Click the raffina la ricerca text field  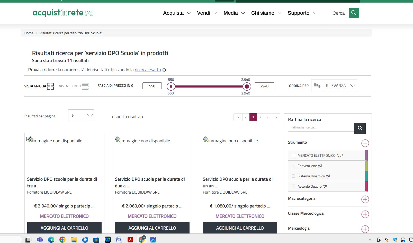pyautogui.click(x=321, y=127)
